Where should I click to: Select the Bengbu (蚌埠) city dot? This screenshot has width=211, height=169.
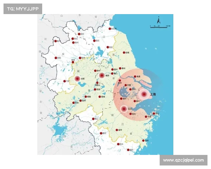pos(80,58)
